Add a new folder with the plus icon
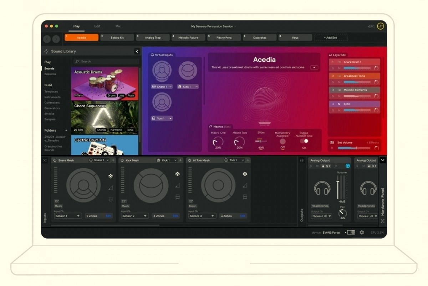 66,131
